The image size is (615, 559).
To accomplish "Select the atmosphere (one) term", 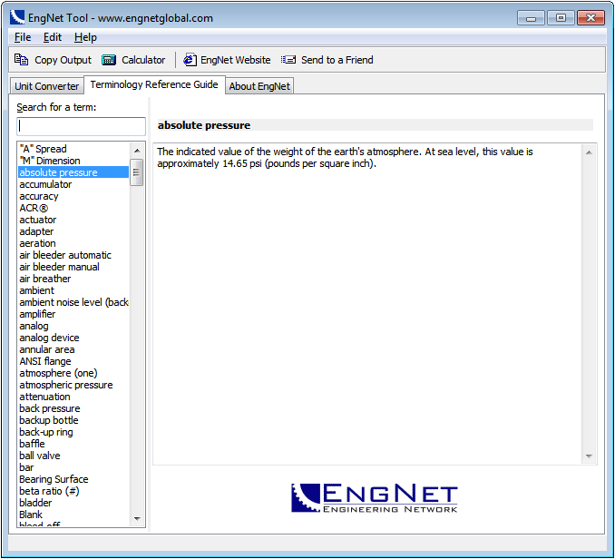I will pyautogui.click(x=73, y=373).
